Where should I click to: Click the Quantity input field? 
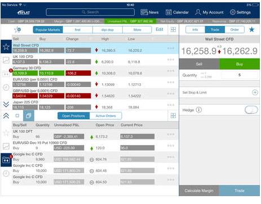pyautogui.click(x=240, y=75)
